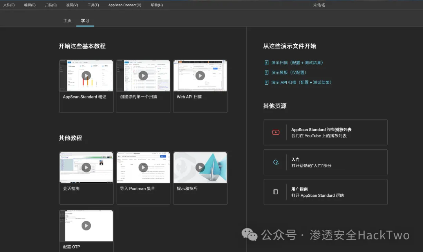
Task: Click the 提示和技巧 card title
Action: 187,189
